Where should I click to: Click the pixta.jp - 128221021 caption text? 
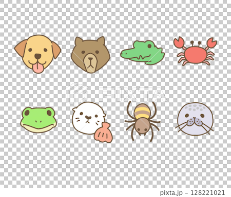pos(192,193)
